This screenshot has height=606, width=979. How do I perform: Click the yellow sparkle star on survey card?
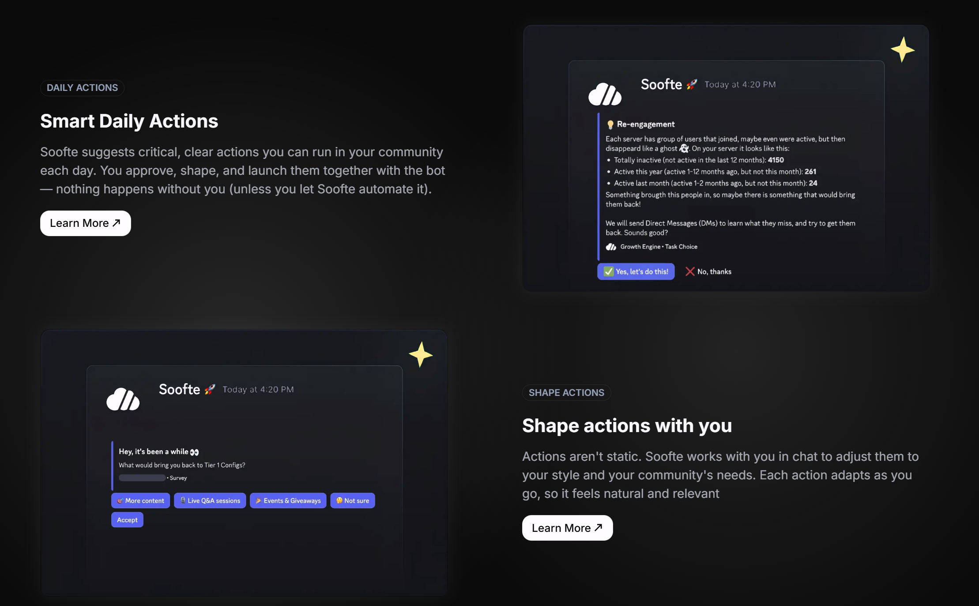click(420, 354)
